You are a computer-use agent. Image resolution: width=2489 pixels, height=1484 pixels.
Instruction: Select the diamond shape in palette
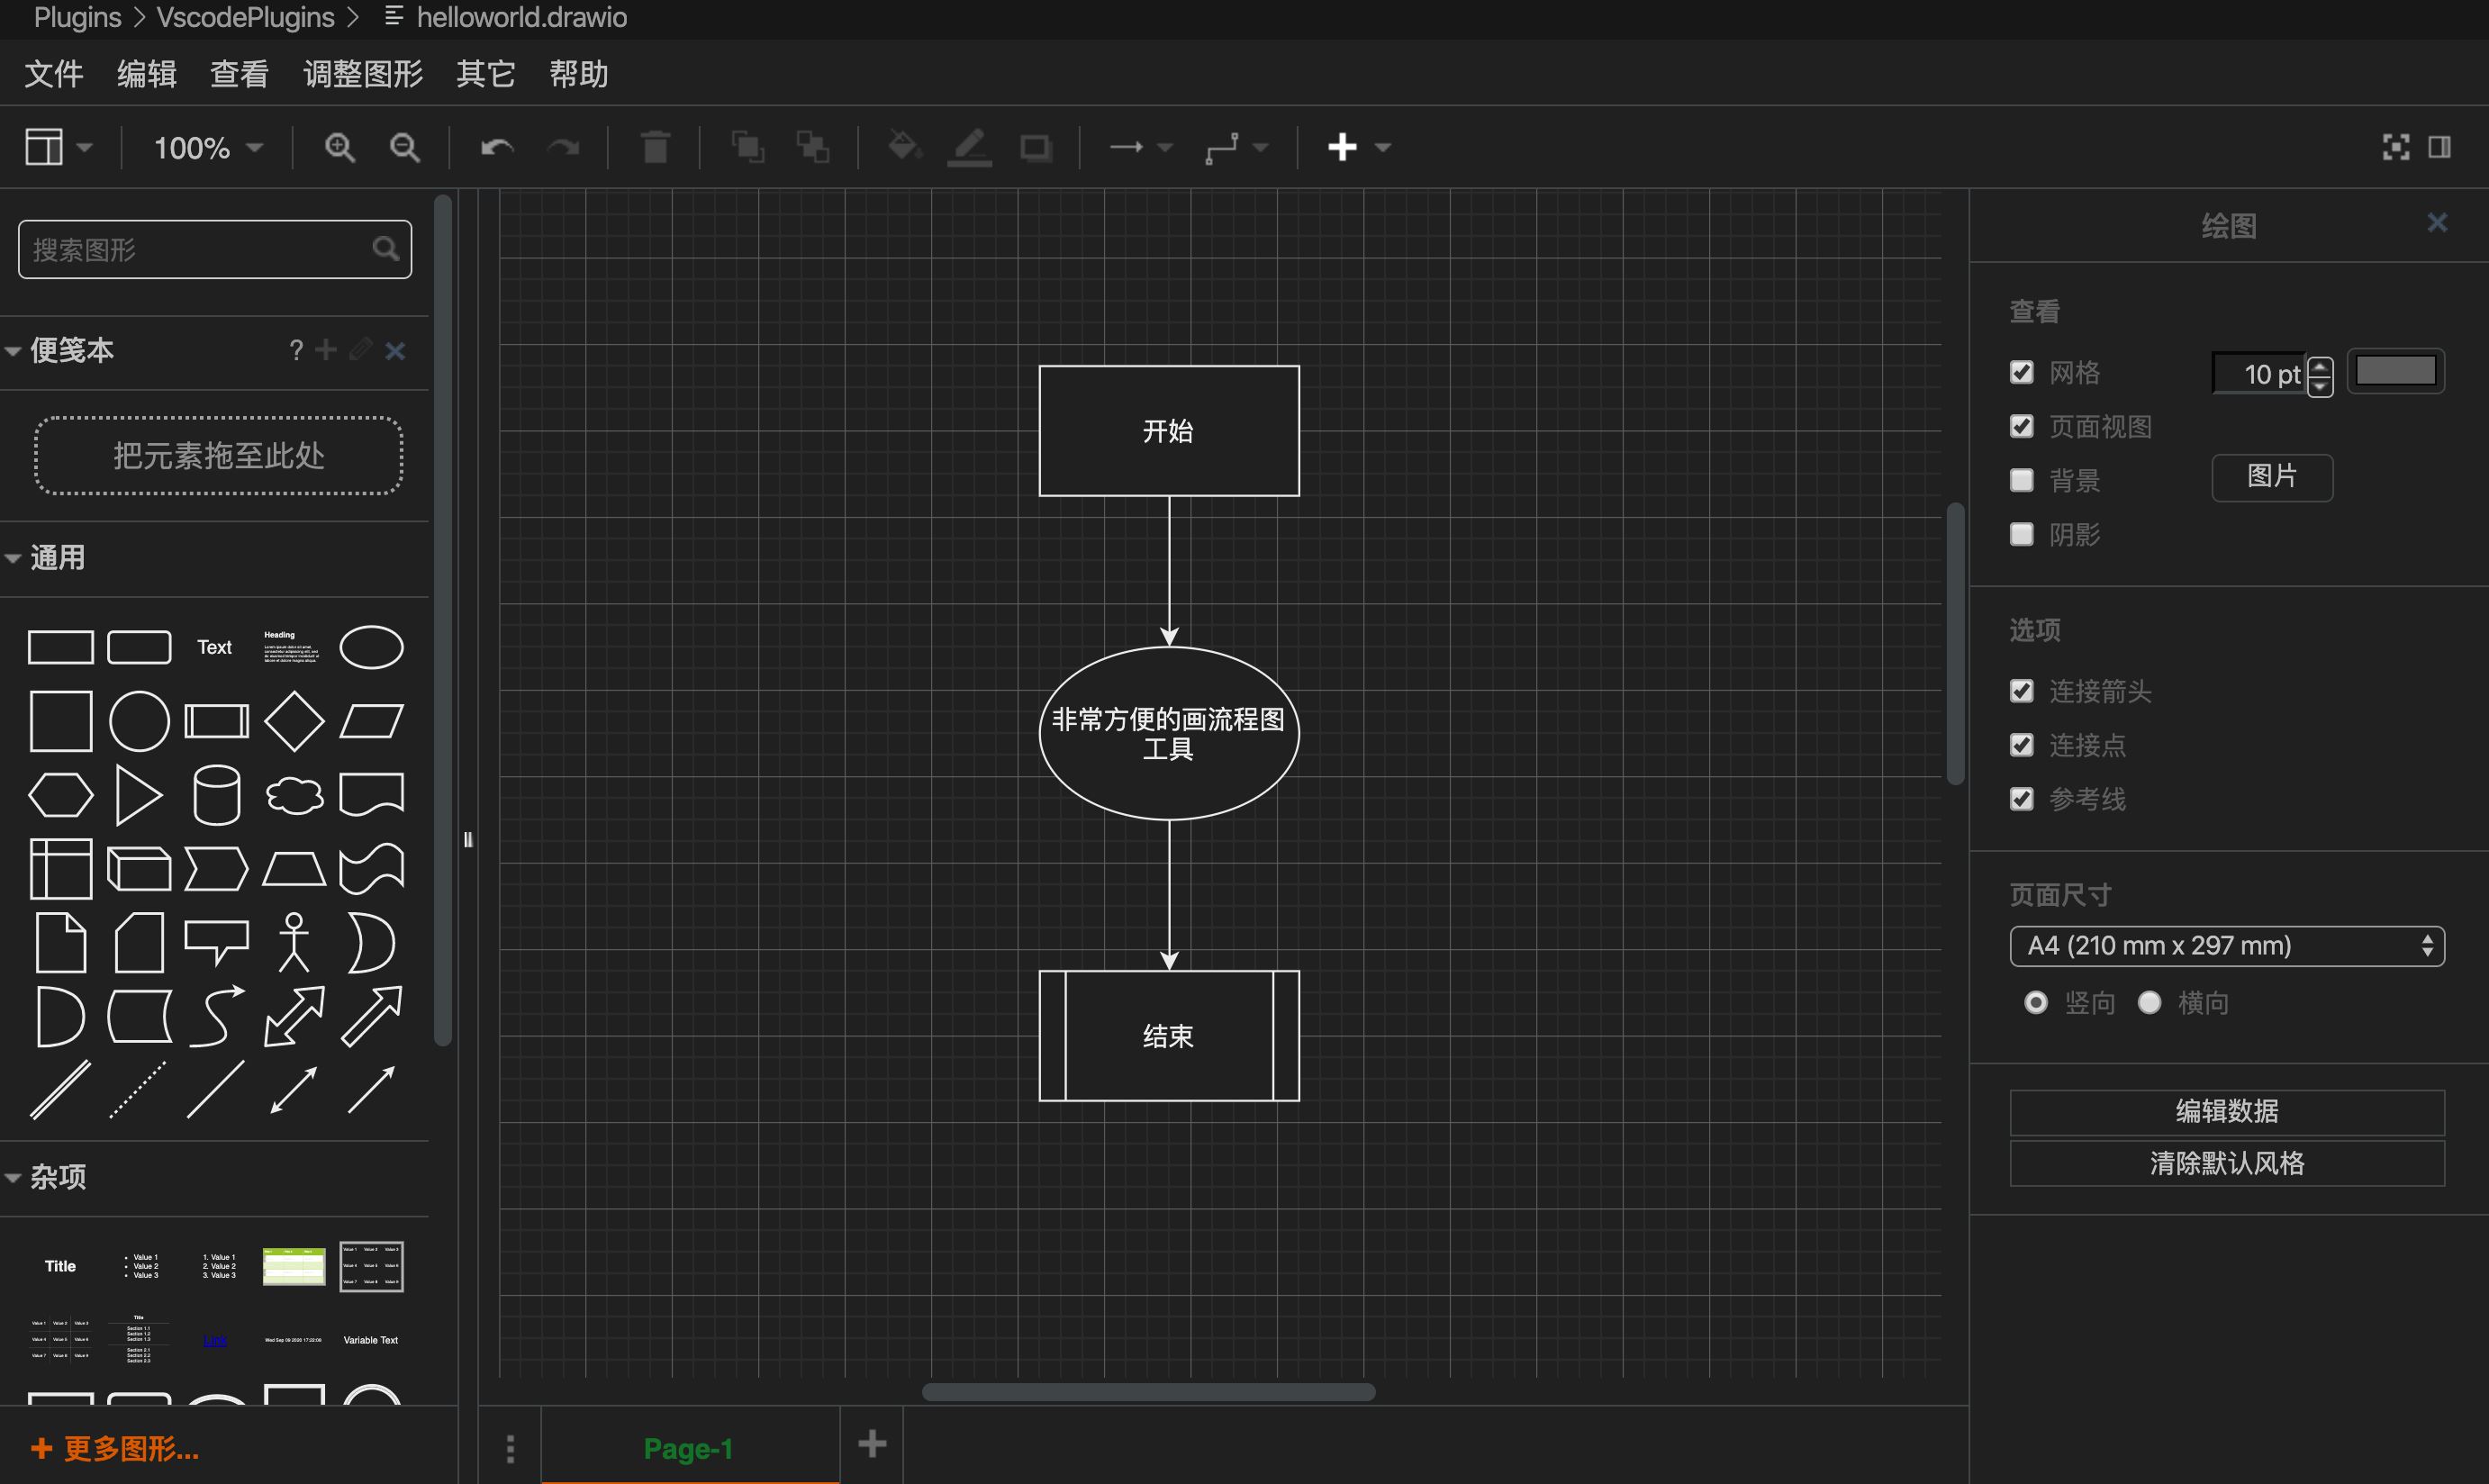click(294, 721)
